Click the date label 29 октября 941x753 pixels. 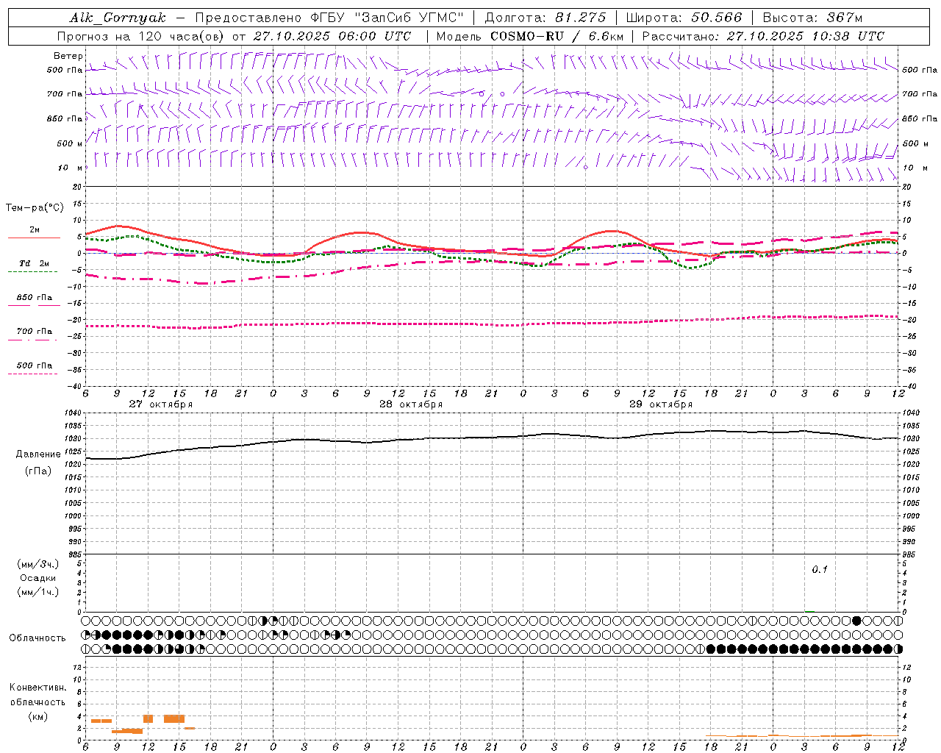tap(661, 404)
